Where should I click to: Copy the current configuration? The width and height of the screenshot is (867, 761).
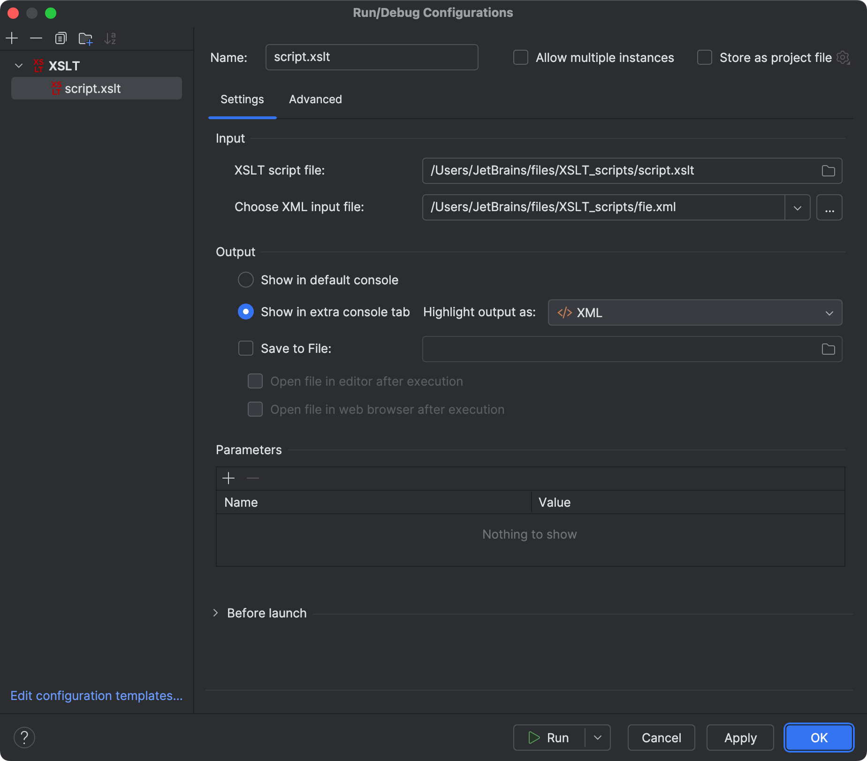(x=61, y=38)
